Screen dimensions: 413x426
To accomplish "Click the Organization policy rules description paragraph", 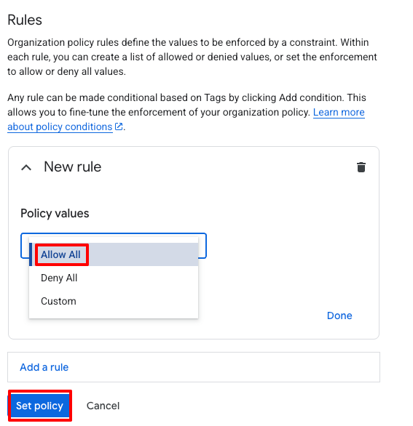I will click(x=192, y=57).
